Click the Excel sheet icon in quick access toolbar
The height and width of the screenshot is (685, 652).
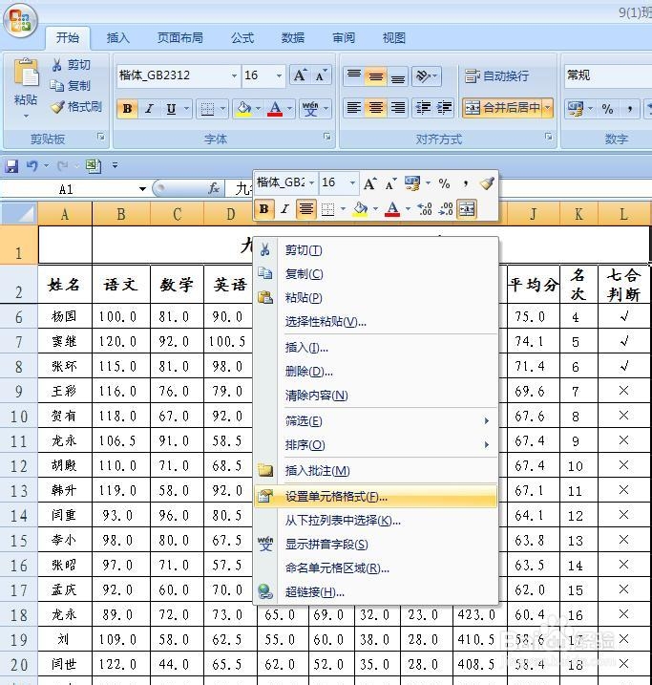tap(93, 166)
